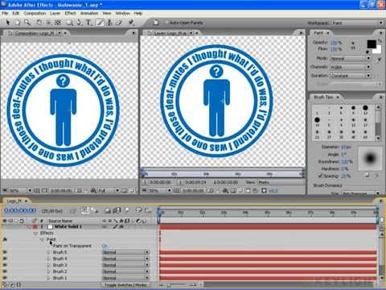Select the Selection arrow tool
The width and height of the screenshot is (386, 290).
point(7,23)
